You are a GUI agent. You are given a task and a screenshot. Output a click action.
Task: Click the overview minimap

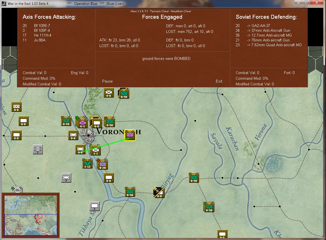point(31,215)
